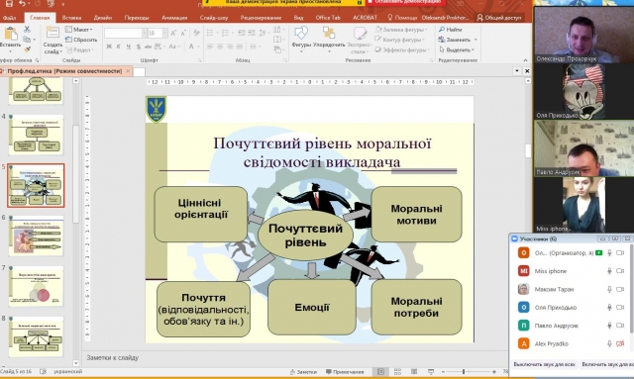Click the cut scissors icon
Image resolution: width=634 pixels, height=379 pixels.
[x=27, y=29]
